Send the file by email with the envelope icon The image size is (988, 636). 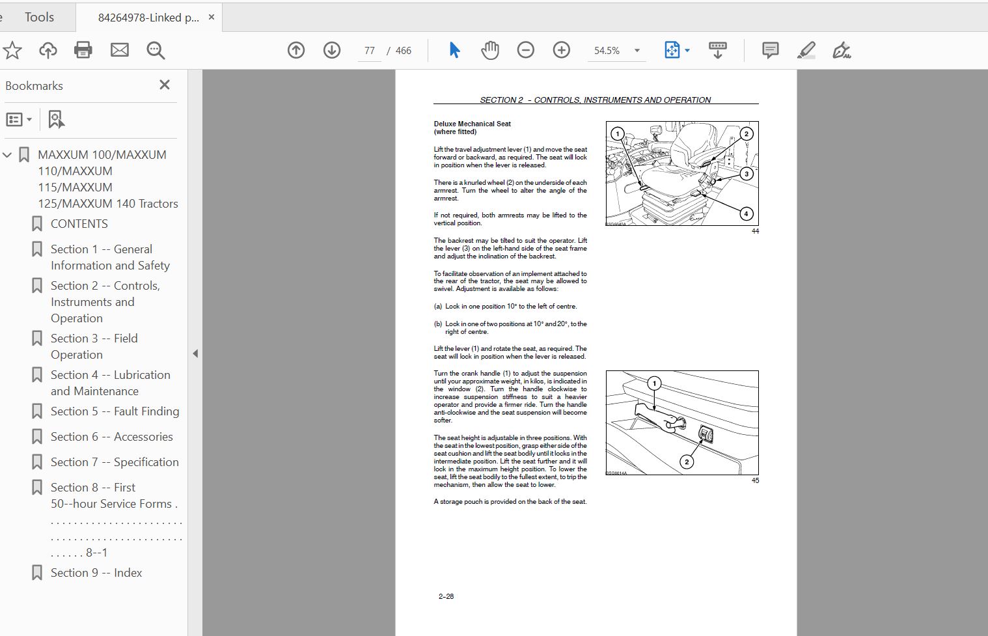[x=120, y=50]
